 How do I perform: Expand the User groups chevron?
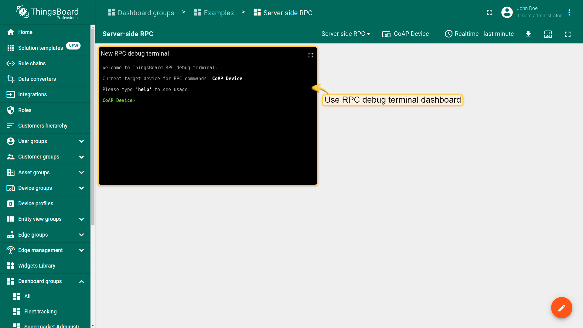click(81, 141)
